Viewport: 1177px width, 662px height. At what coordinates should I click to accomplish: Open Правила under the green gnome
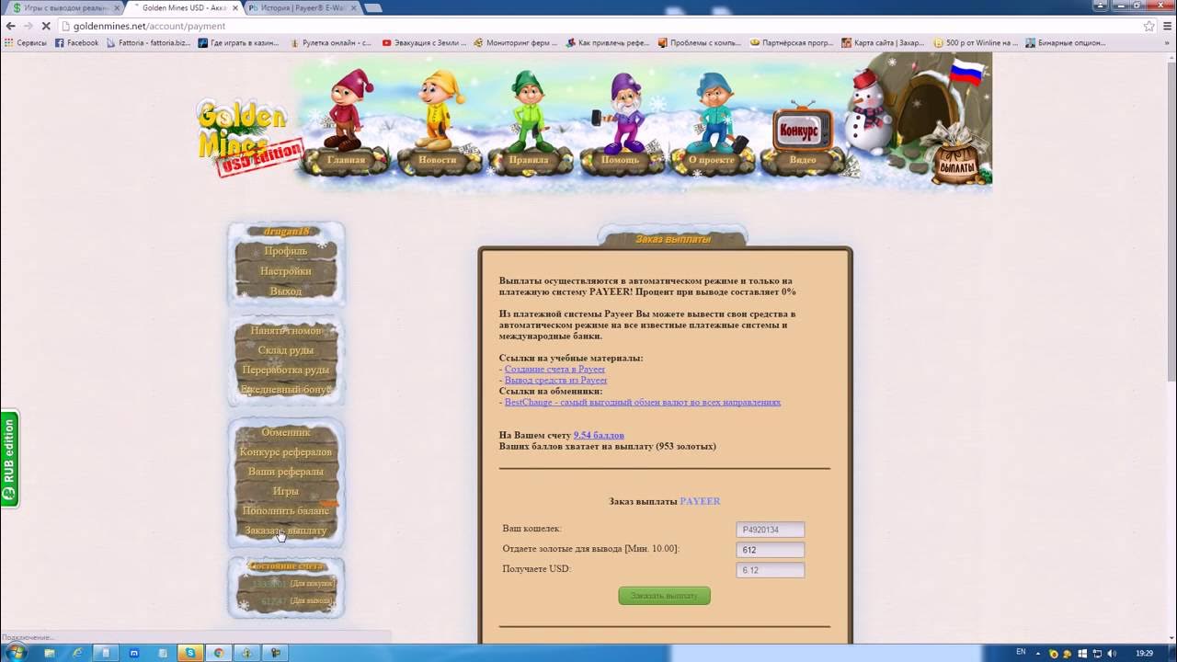click(529, 160)
